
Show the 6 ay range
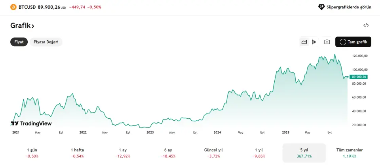[x=168, y=153]
